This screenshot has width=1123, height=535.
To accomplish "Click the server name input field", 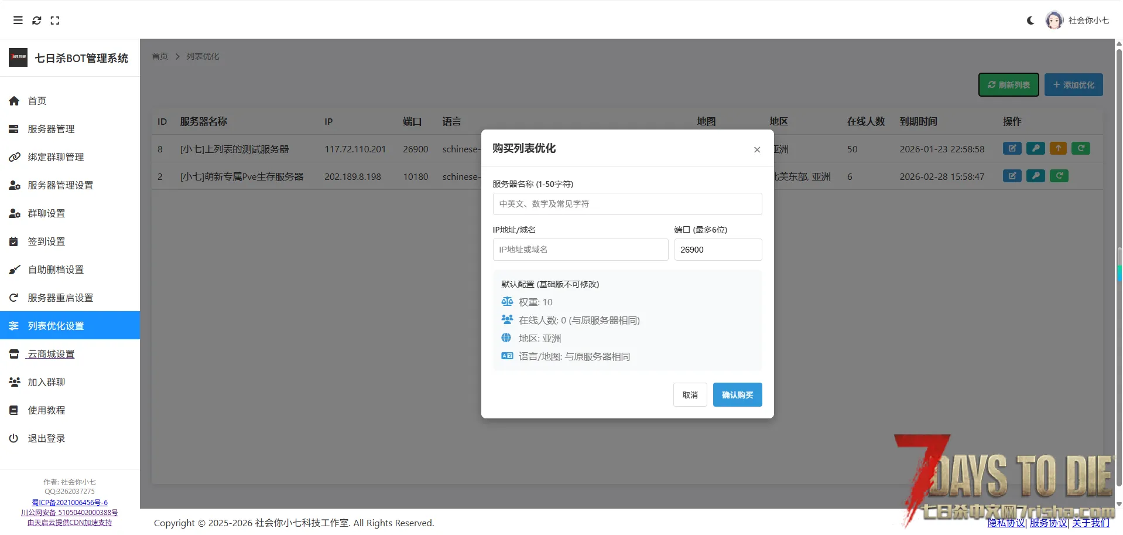I will click(x=627, y=204).
